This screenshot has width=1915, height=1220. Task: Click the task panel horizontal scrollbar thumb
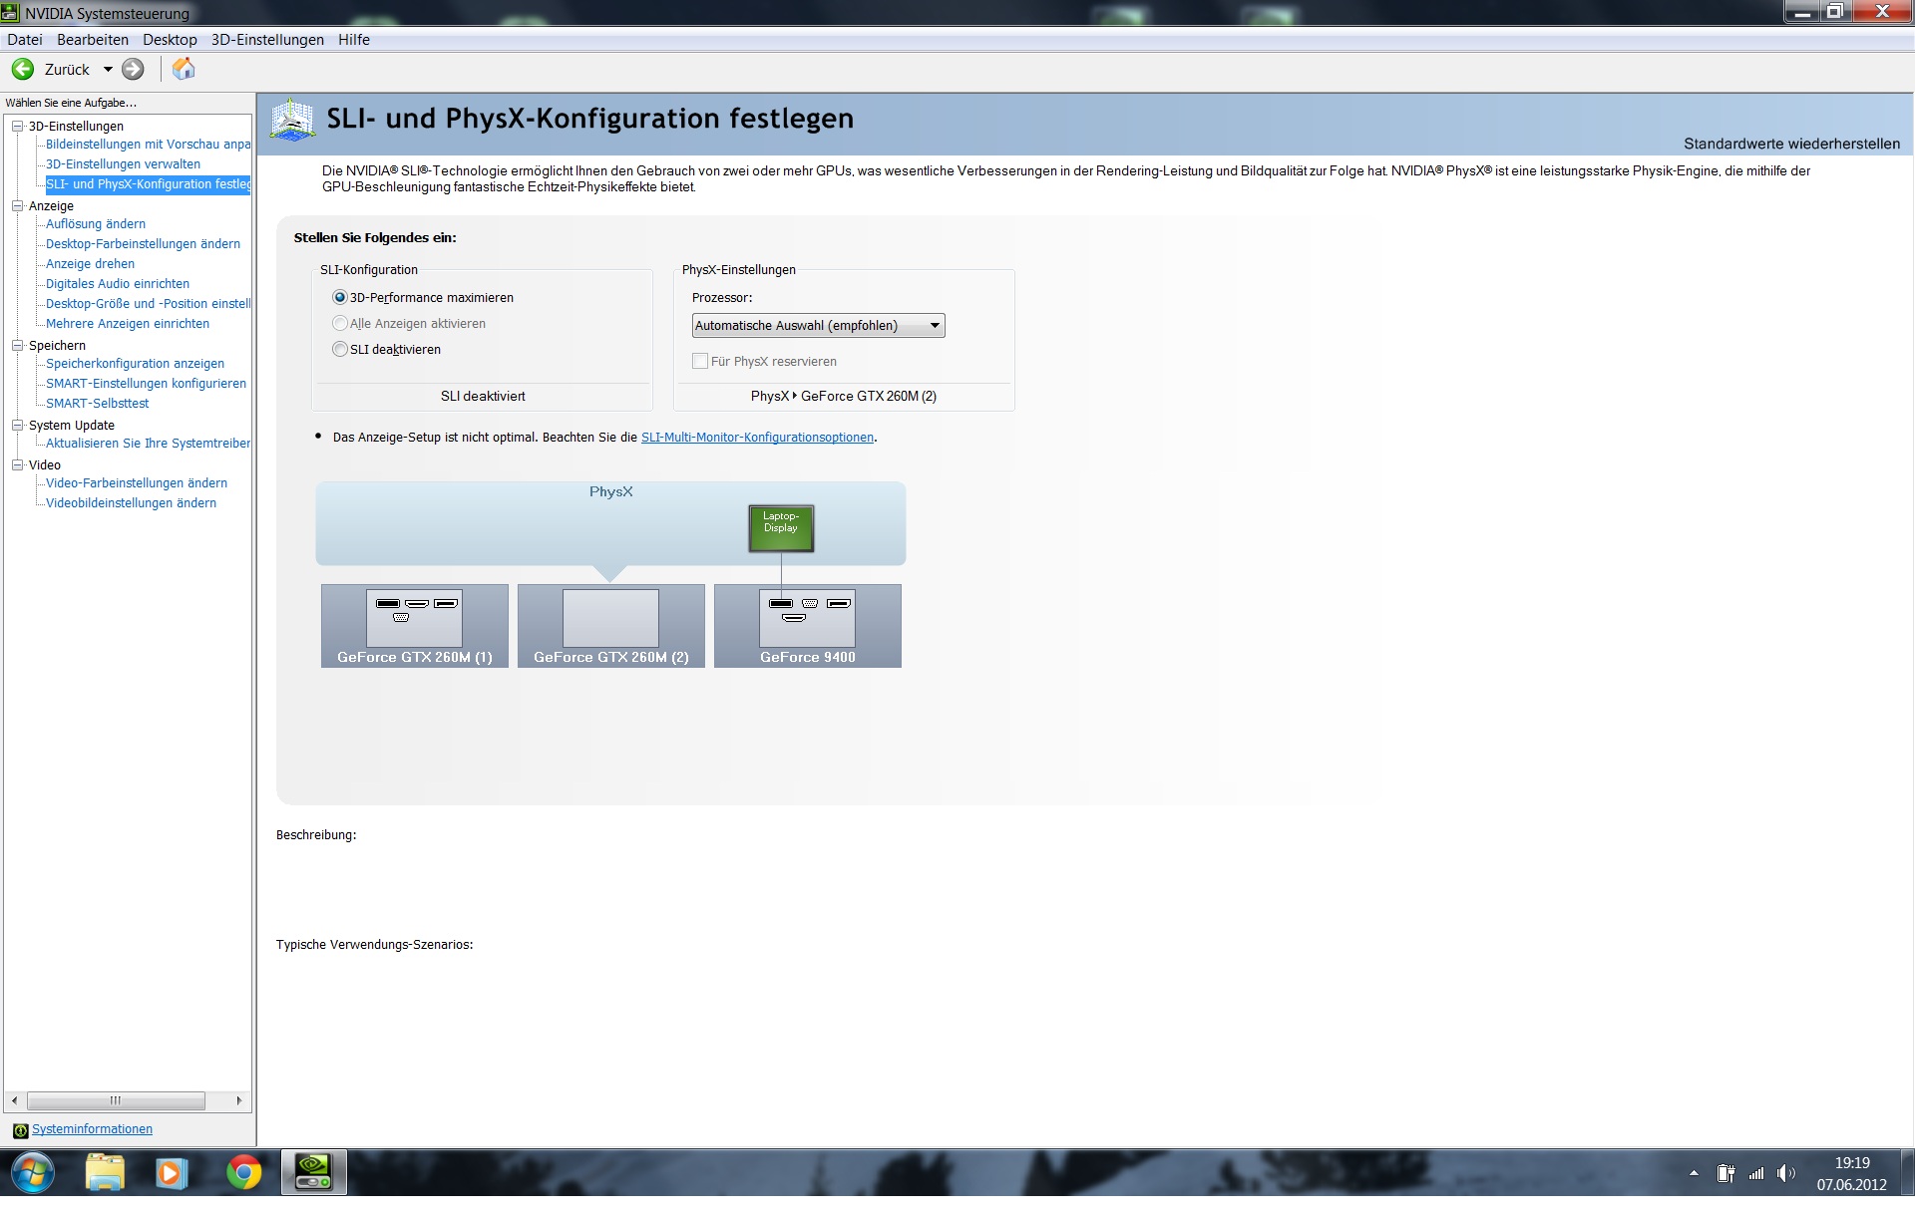click(116, 1100)
